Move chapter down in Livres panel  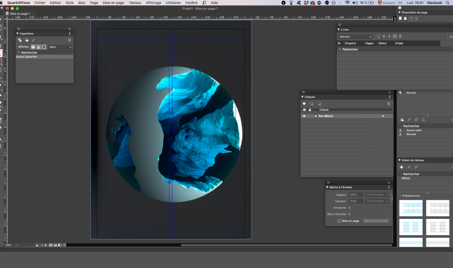coord(389,36)
